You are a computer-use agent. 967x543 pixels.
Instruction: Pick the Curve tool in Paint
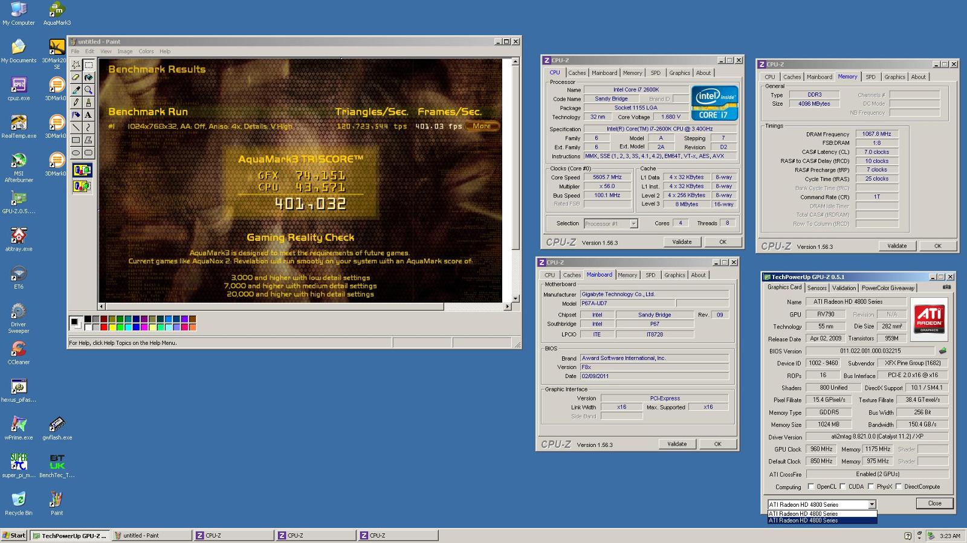[89, 127]
